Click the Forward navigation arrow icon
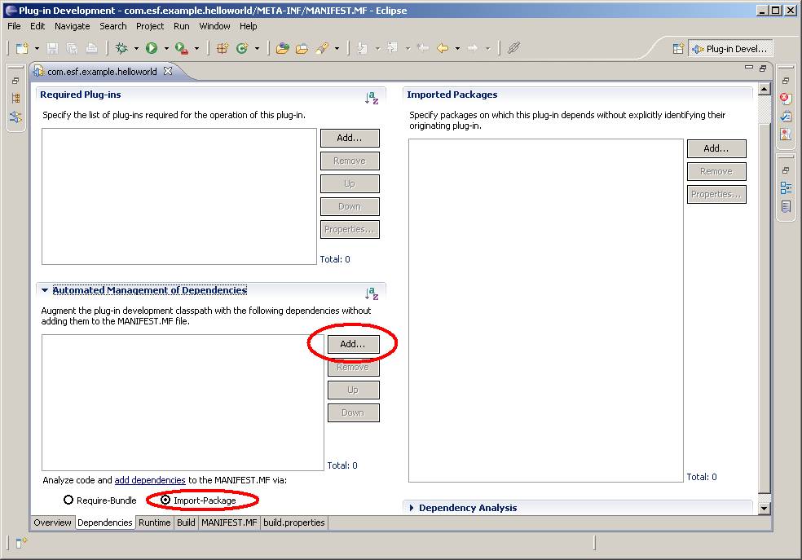Image resolution: width=802 pixels, height=560 pixels. coord(473,48)
